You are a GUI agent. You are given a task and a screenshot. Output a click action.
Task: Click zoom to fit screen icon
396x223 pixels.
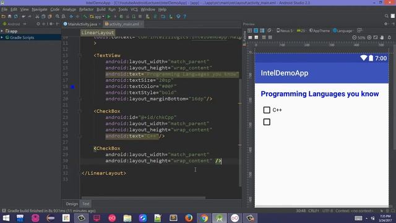(376, 37)
